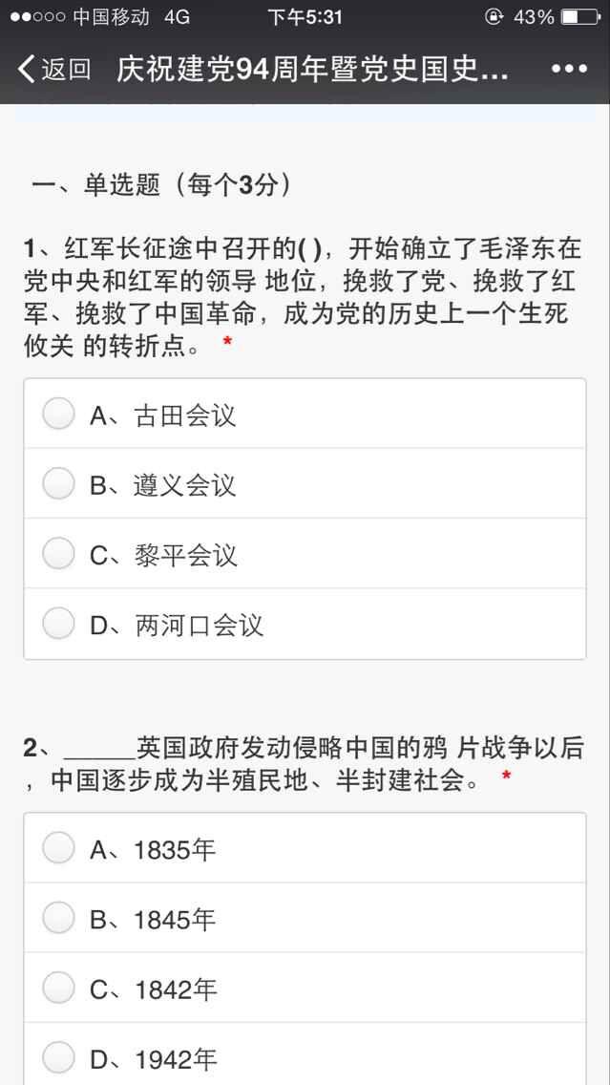Tap the page title 庆祝建党94周年
This screenshot has width=610, height=1085.
(312, 69)
